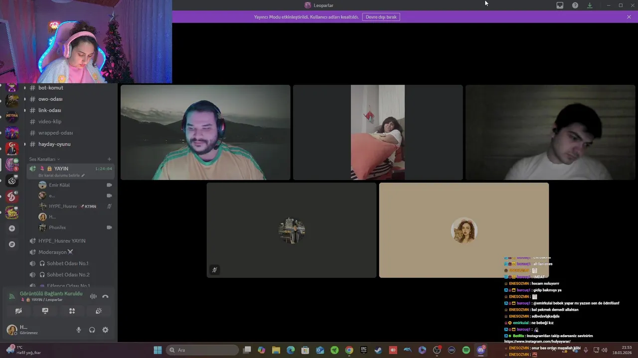Focus the bearded man with headset video tile
This screenshot has width=638, height=358.
click(205, 132)
